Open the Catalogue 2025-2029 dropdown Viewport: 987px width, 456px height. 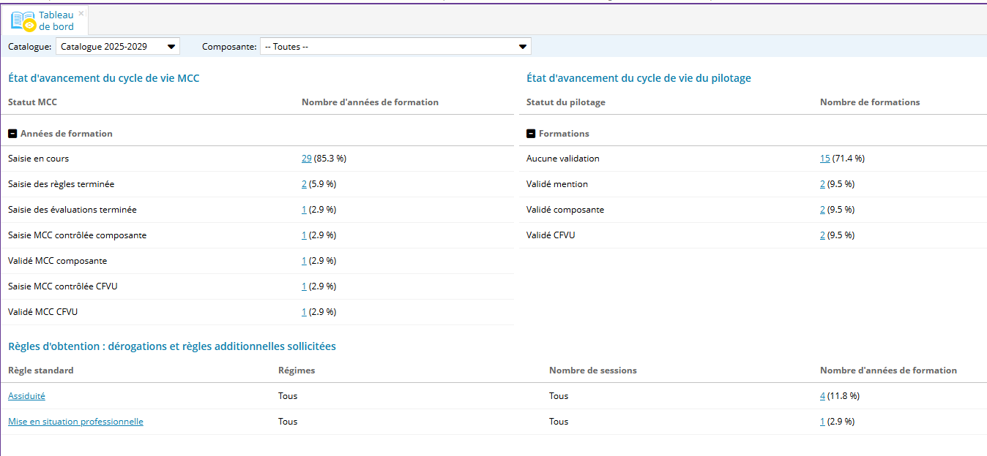(118, 47)
